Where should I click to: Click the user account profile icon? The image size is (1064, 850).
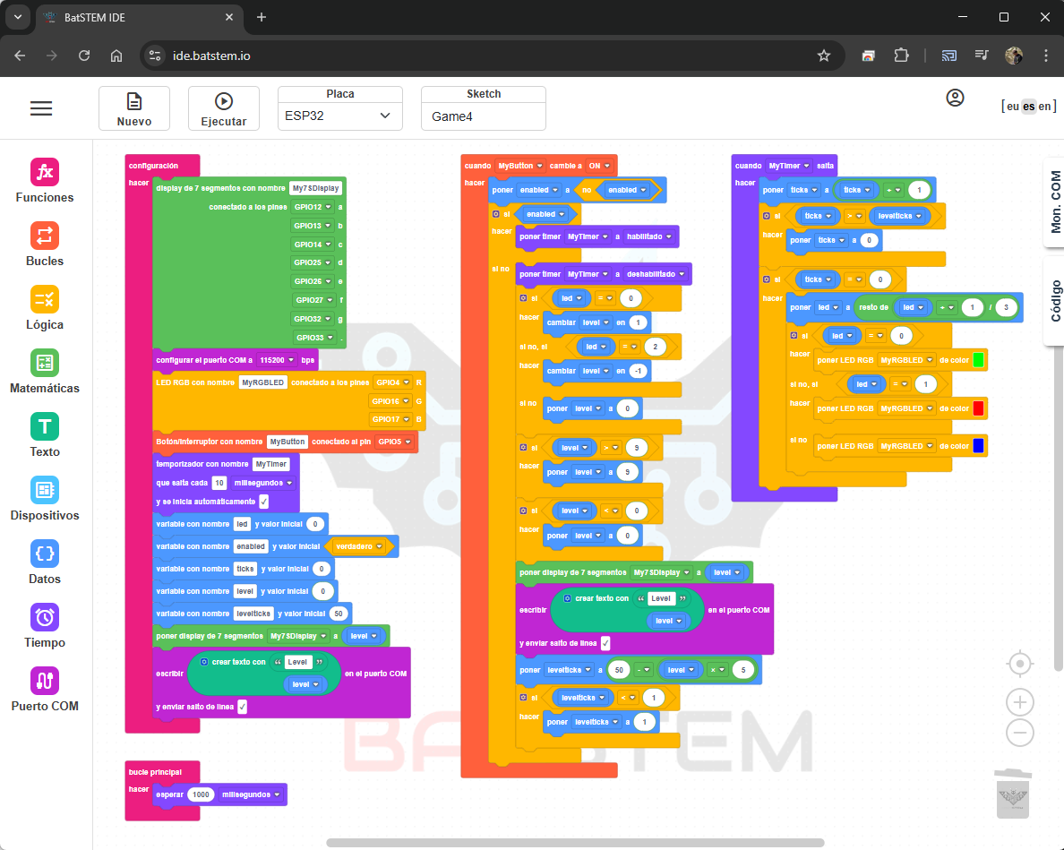coord(955,99)
